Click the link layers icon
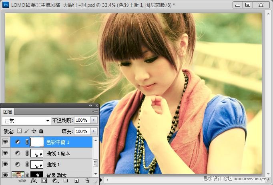Image resolution: width=273 pixels, height=185 pixels. pyautogui.click(x=22, y=181)
